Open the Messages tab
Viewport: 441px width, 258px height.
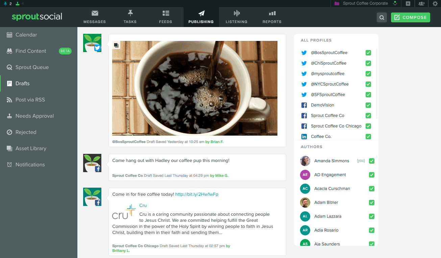coord(95,17)
